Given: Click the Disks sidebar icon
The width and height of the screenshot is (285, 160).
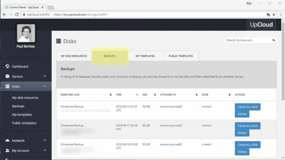Looking at the screenshot, I should pos(7,86).
